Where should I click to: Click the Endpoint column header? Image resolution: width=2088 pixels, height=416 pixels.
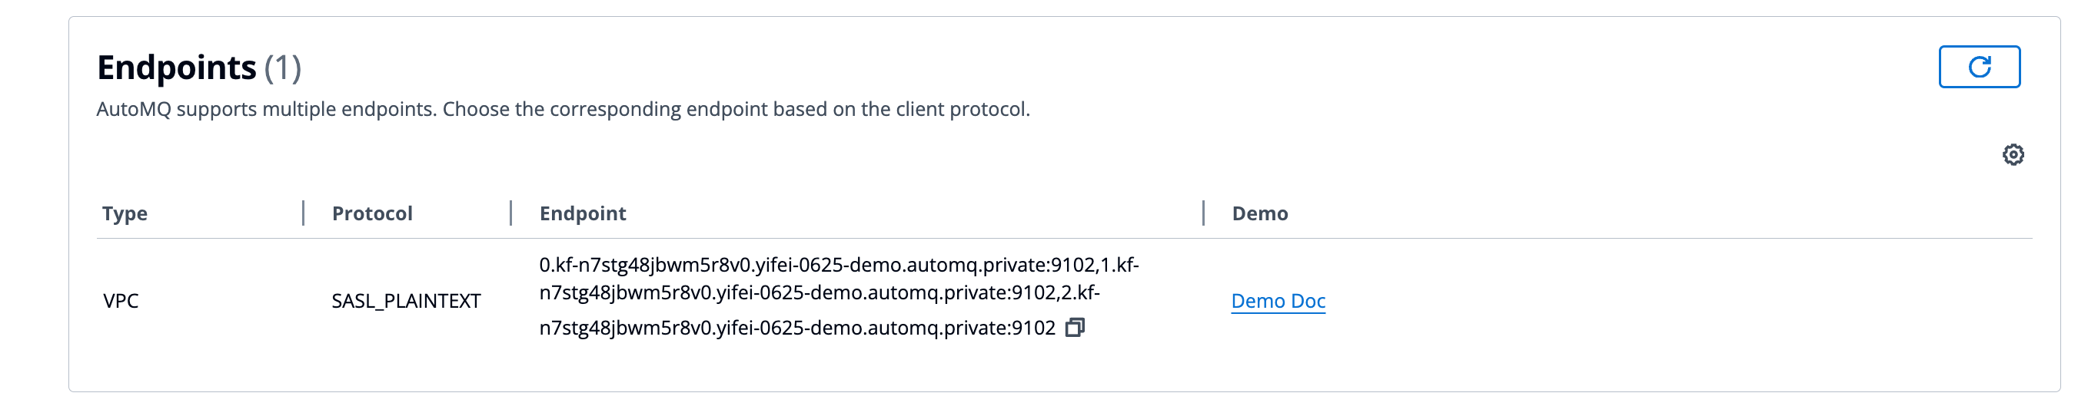[583, 213]
